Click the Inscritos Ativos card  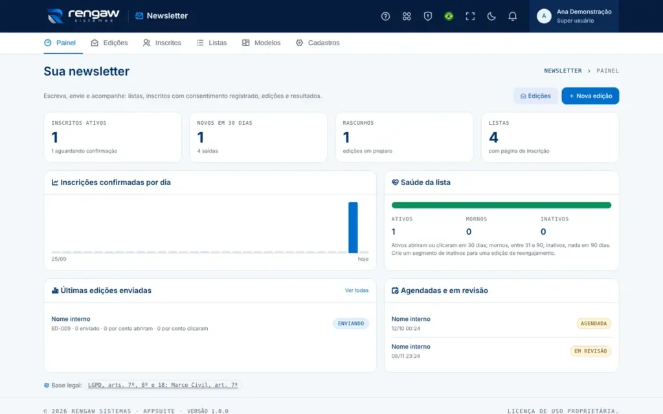tap(113, 137)
